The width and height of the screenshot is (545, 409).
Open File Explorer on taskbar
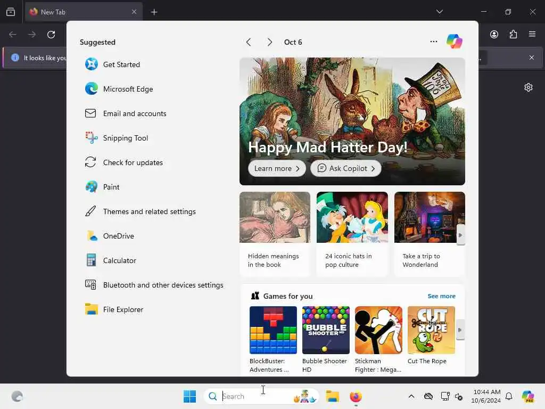(x=332, y=396)
